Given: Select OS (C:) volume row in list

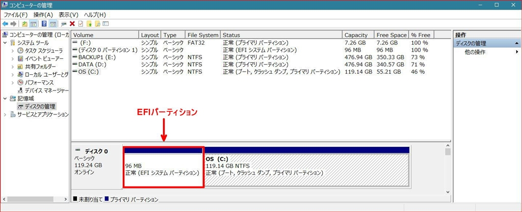Looking at the screenshot, I should coord(253,72).
